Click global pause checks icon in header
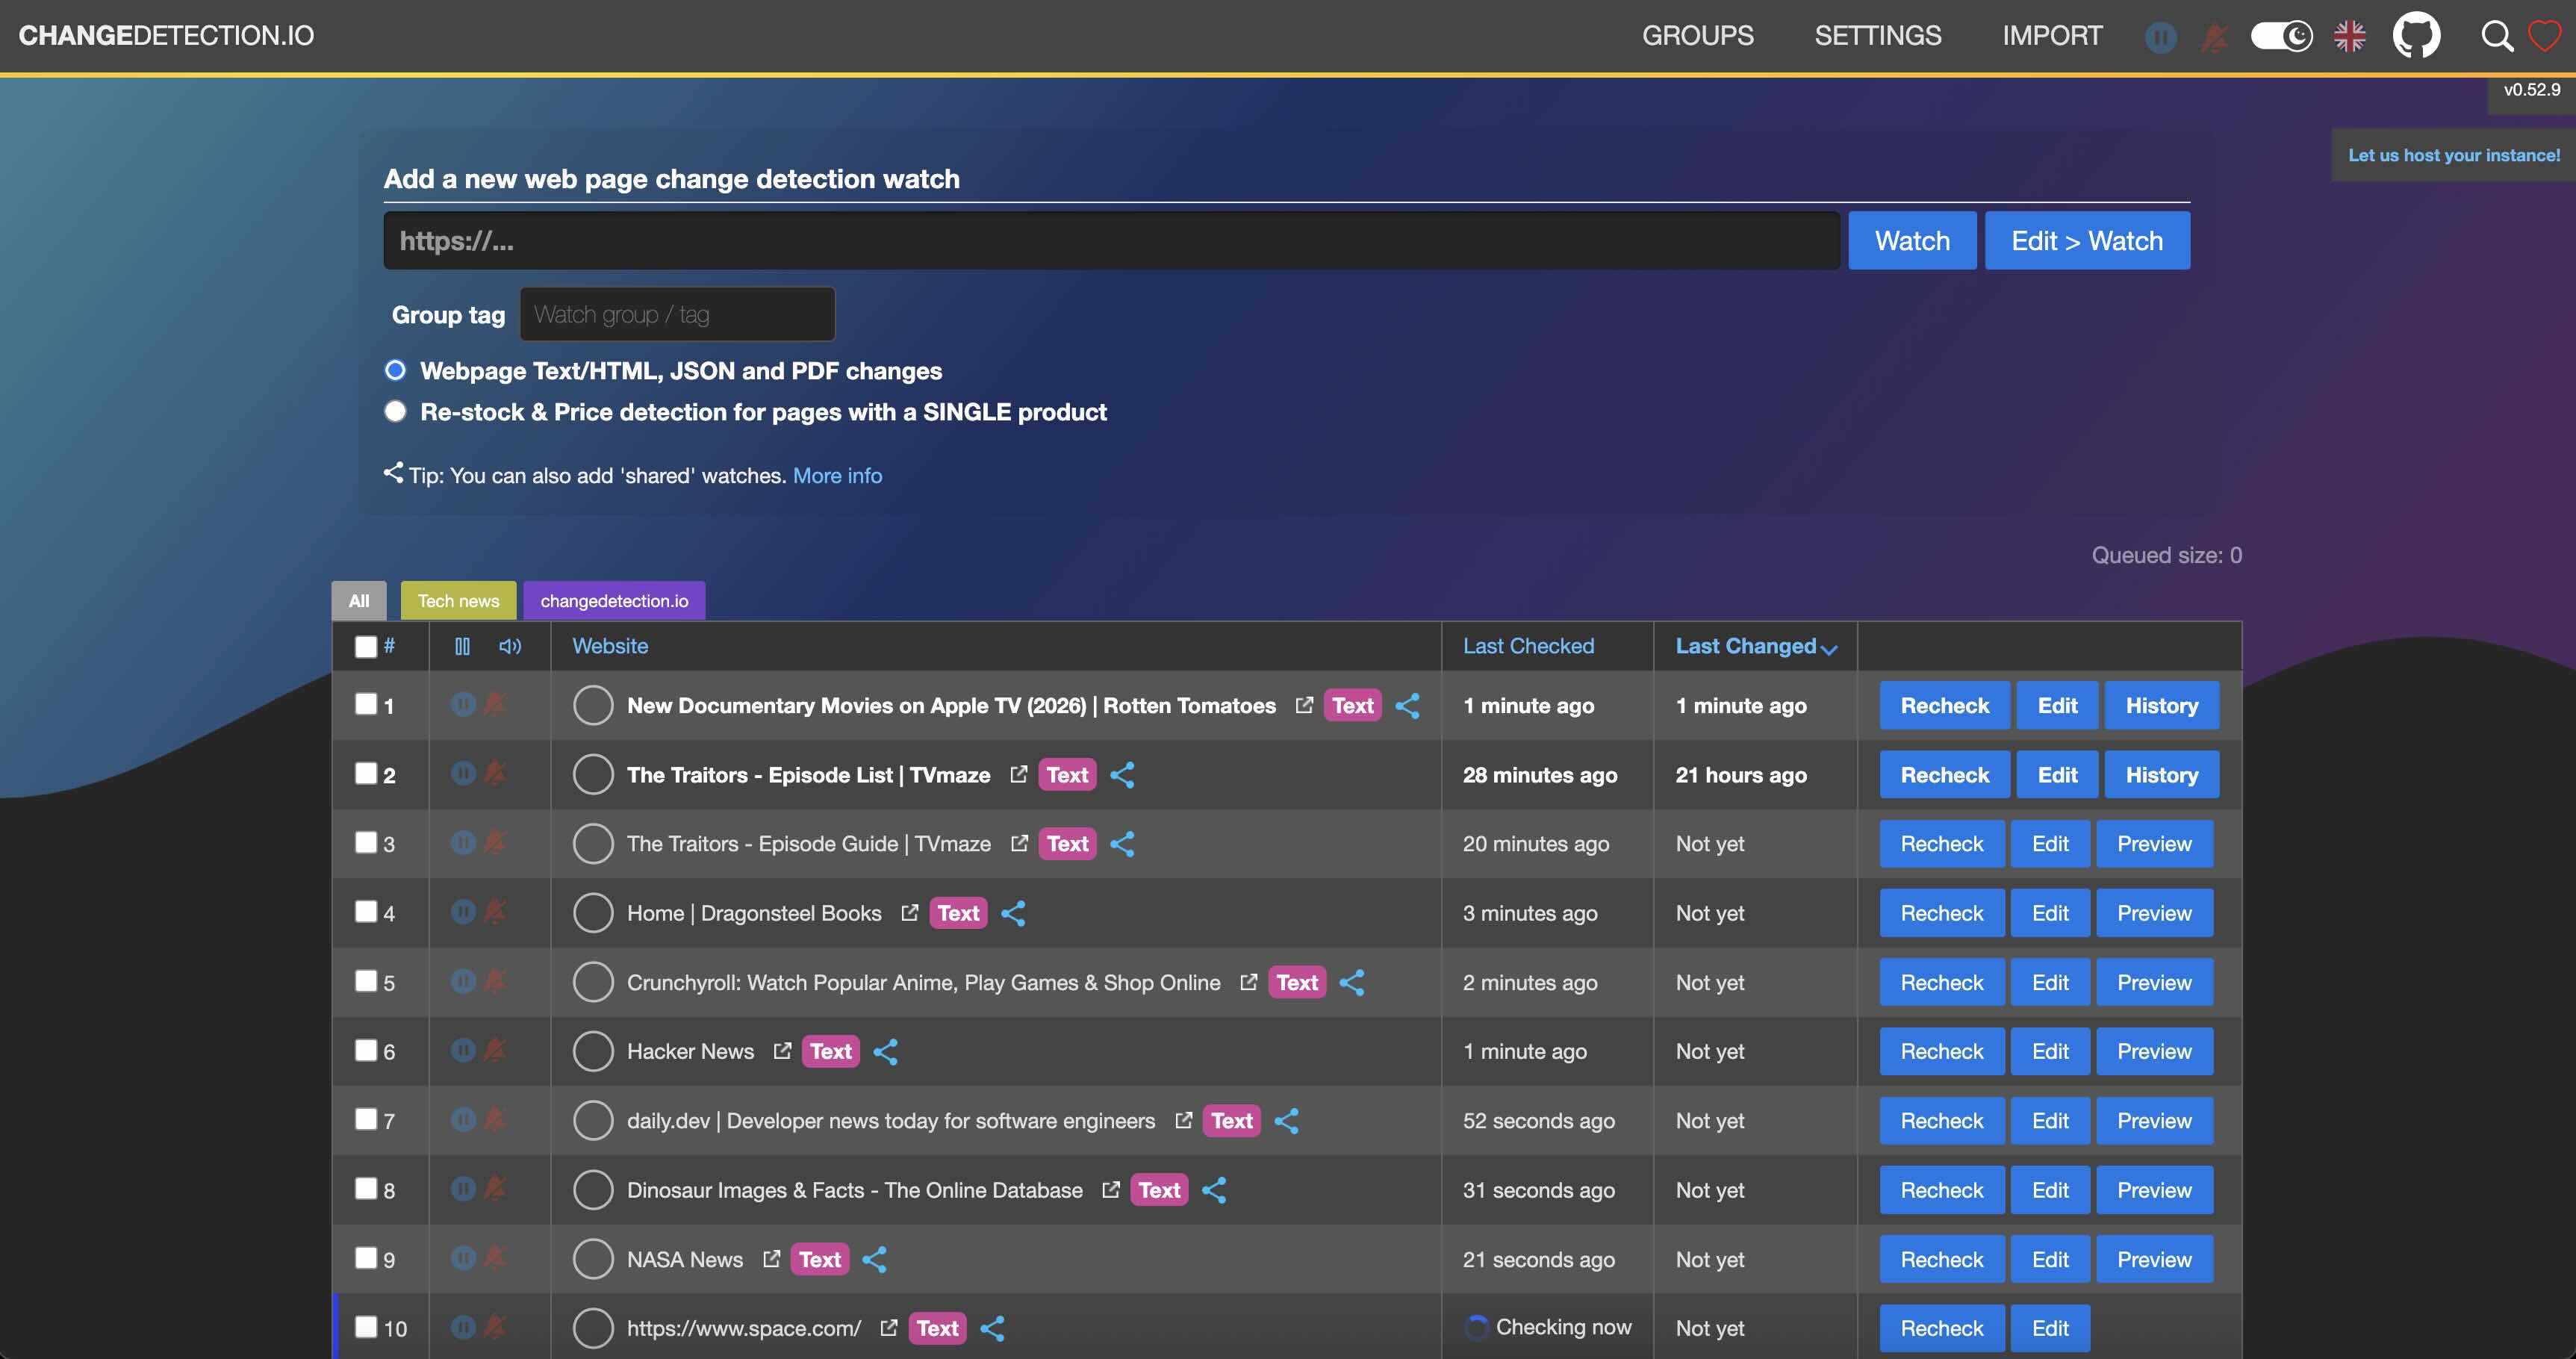Screen dimensions: 2576x1359 [x=2160, y=38]
